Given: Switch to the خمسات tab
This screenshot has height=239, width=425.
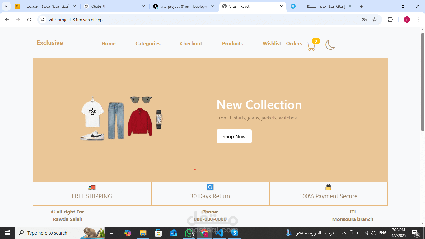Looking at the screenshot, I should pos(46,6).
